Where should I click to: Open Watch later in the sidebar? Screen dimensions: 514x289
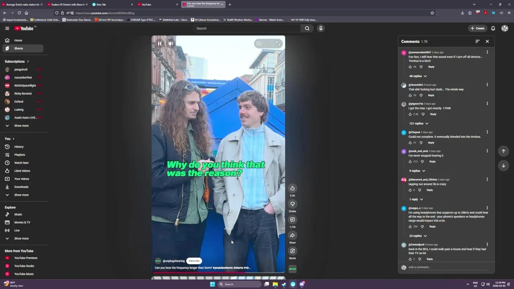pos(23,163)
